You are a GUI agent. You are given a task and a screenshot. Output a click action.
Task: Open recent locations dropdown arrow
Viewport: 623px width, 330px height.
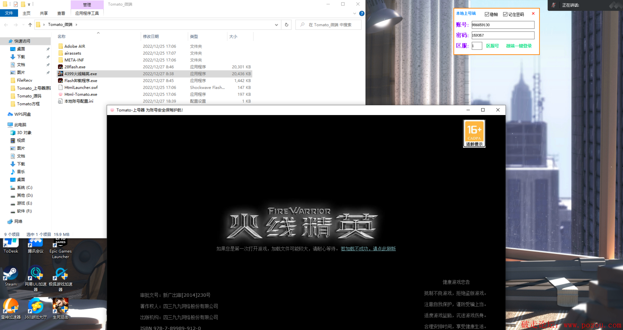click(x=23, y=25)
